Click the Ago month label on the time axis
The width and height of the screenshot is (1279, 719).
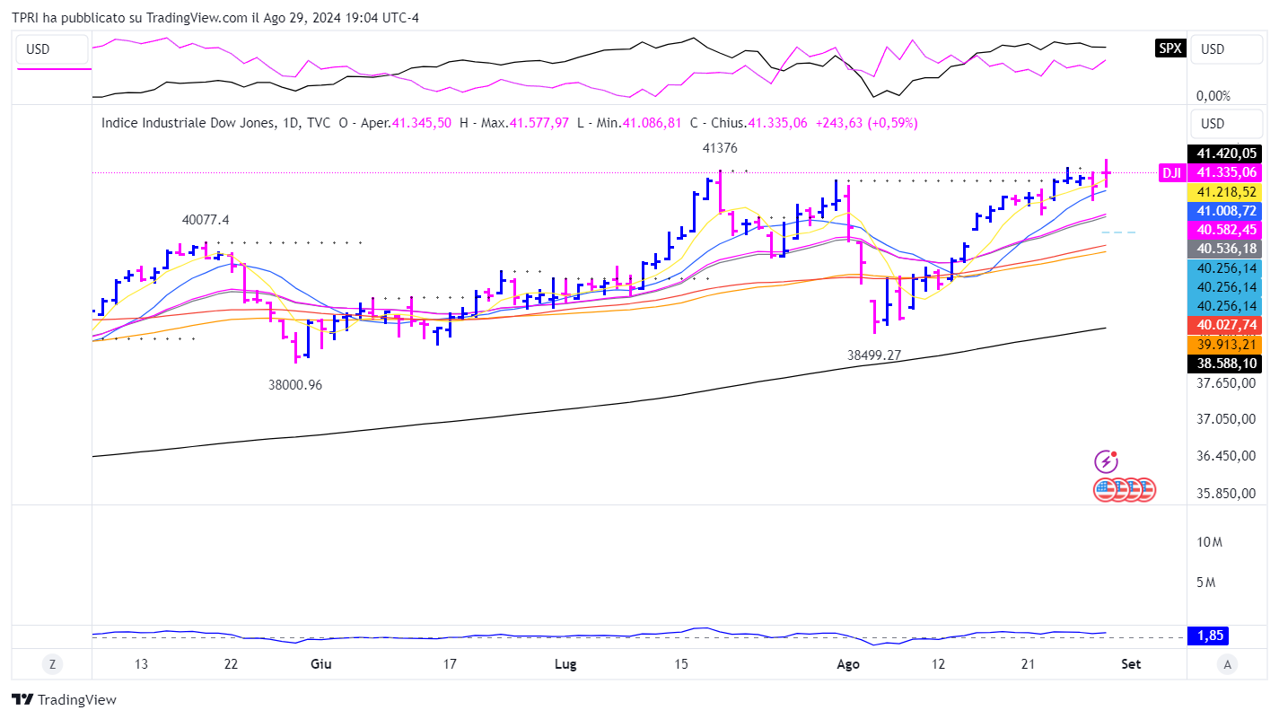coord(848,664)
